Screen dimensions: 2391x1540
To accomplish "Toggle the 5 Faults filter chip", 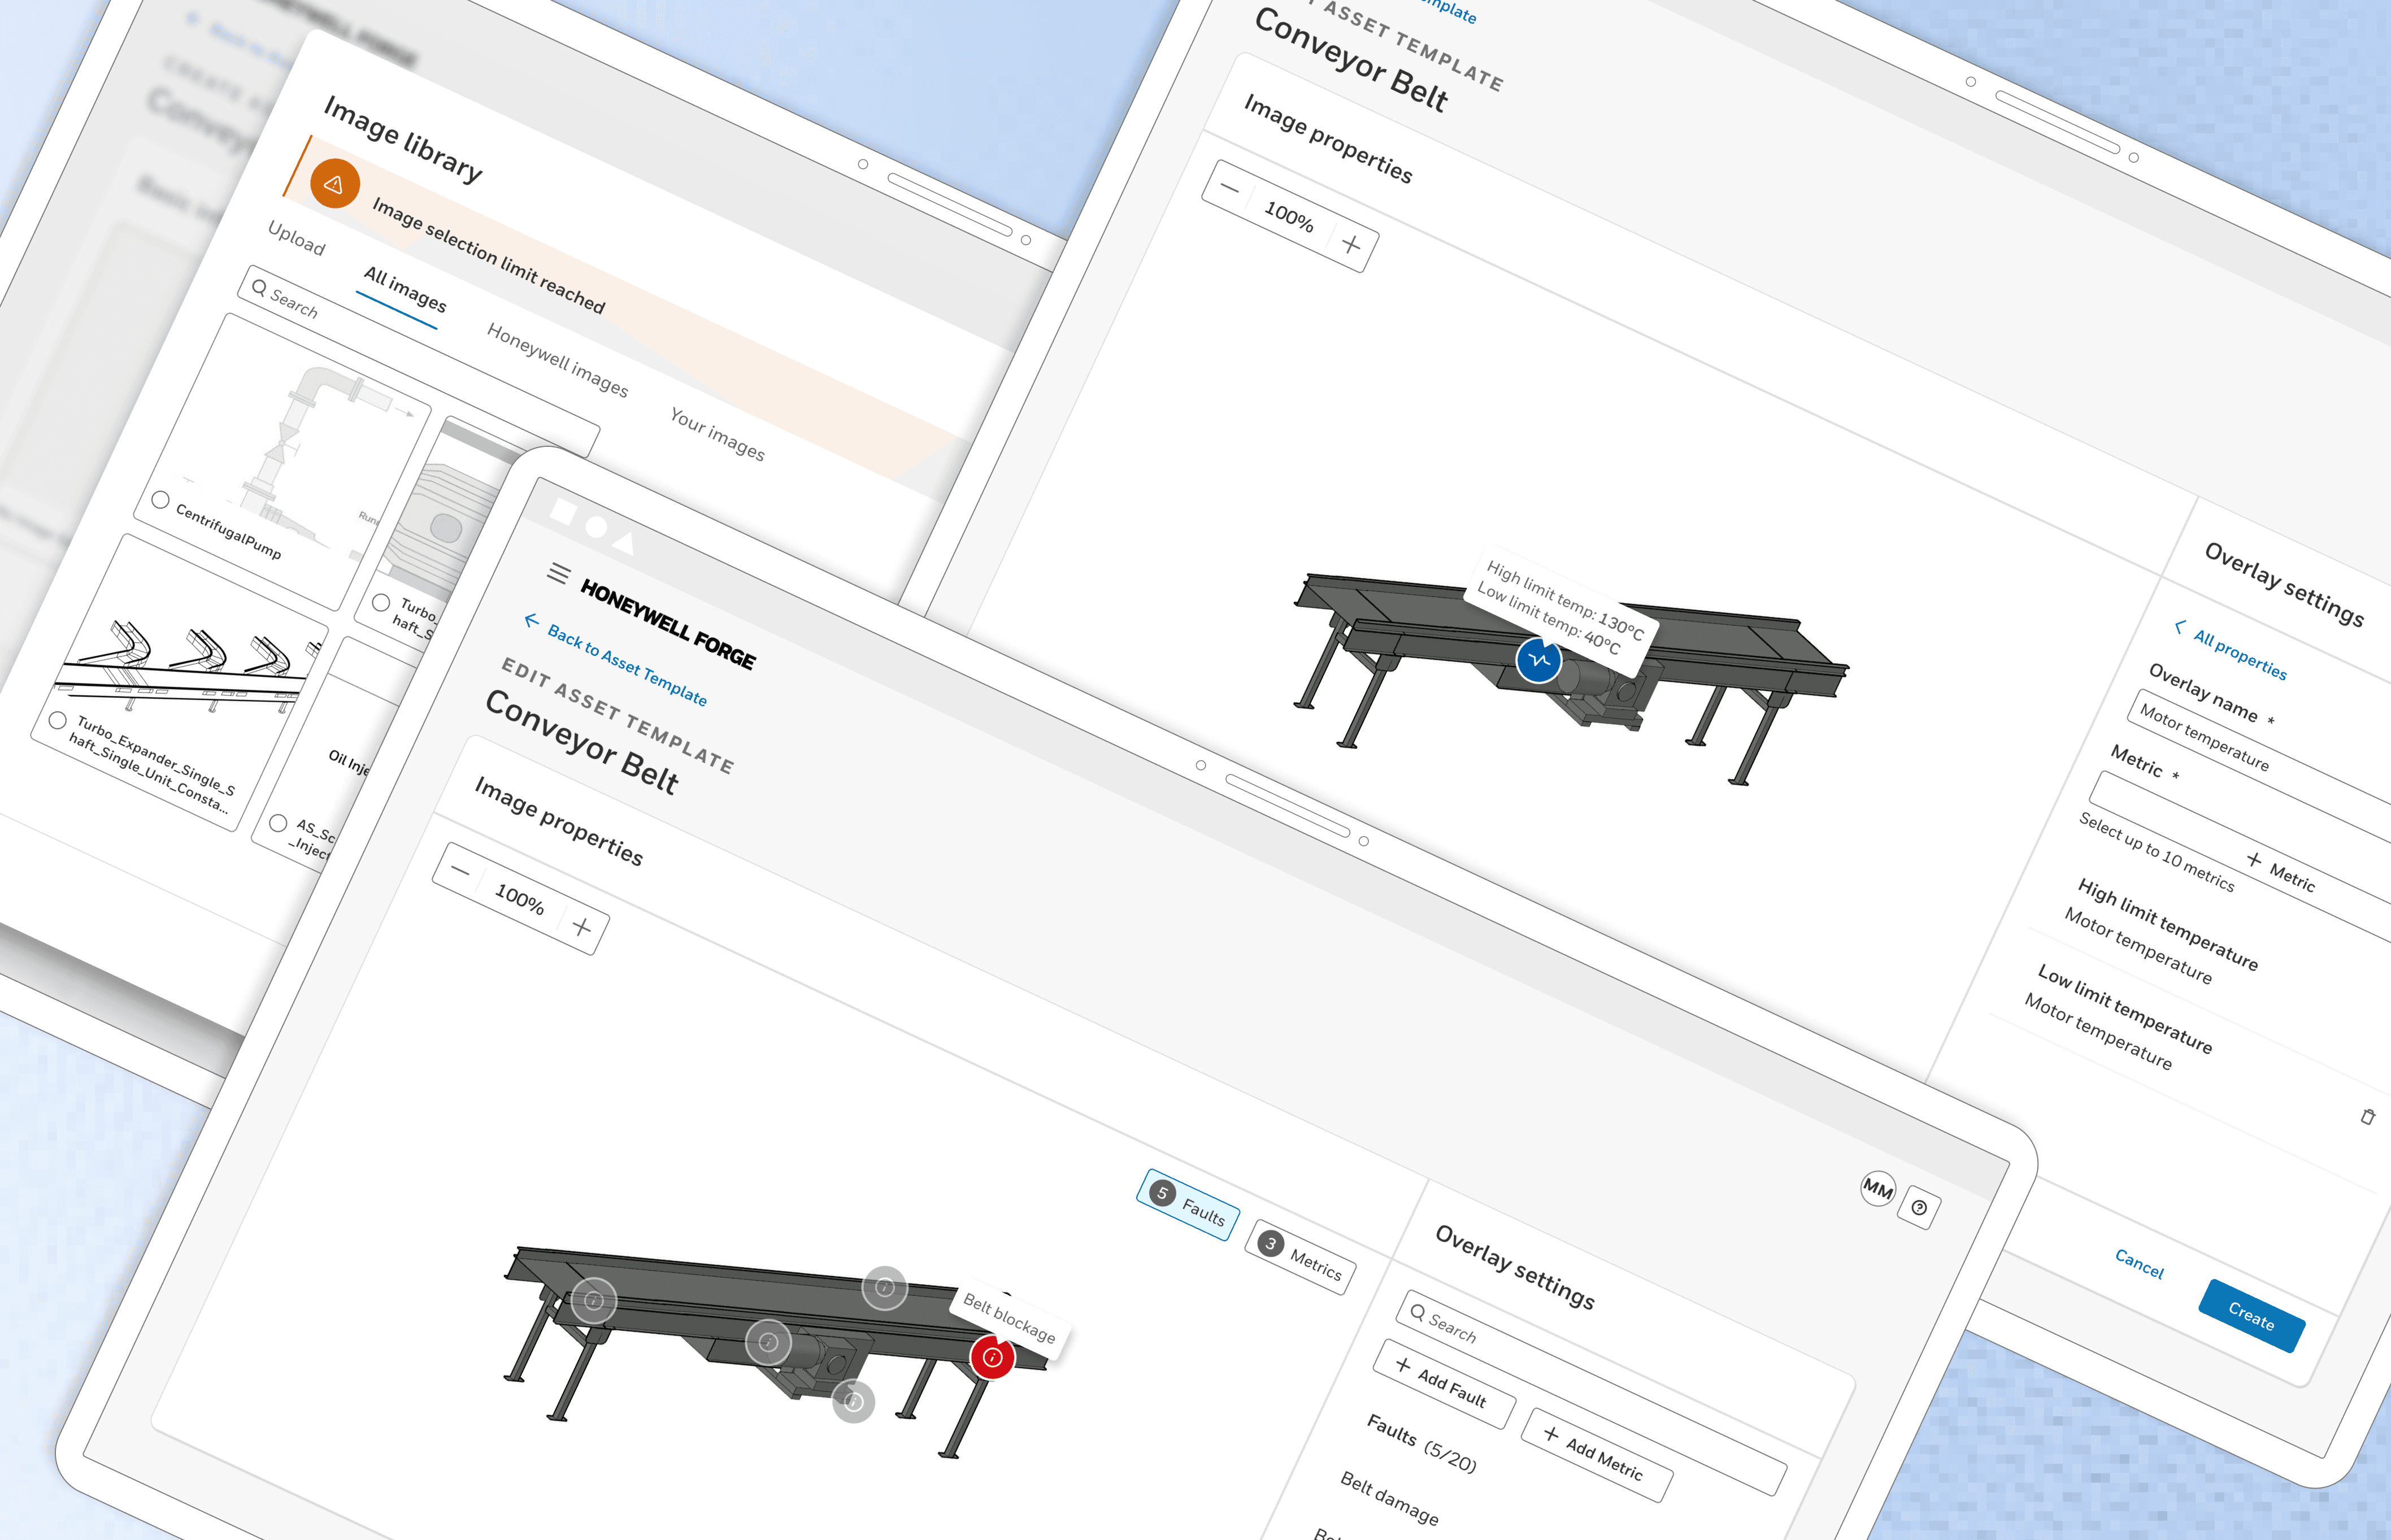I will coord(1188,1204).
